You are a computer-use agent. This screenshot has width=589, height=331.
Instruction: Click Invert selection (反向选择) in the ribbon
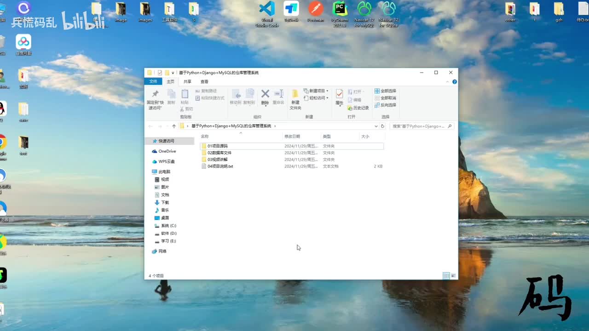[385, 105]
